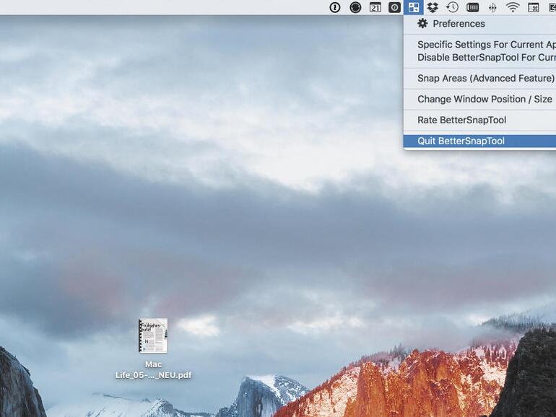Image resolution: width=556 pixels, height=417 pixels.
Task: Choose Rate BetterSnapTool
Action: (x=479, y=120)
